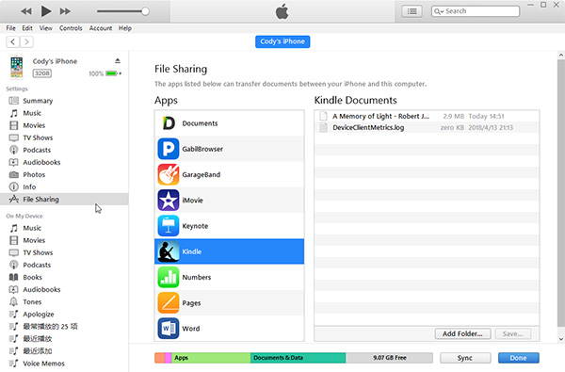Screen dimensions: 565x372
Task: Click into the Search field
Action: pyautogui.click(x=476, y=11)
